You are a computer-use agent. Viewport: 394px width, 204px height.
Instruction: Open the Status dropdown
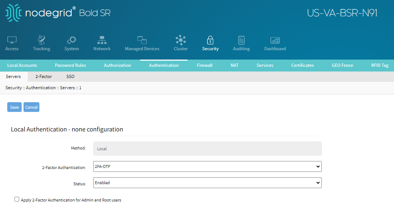[207, 183]
